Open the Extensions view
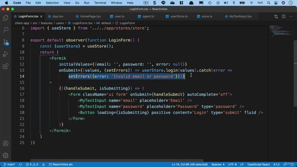Viewport: 297px width, 167px height. coord(6,66)
